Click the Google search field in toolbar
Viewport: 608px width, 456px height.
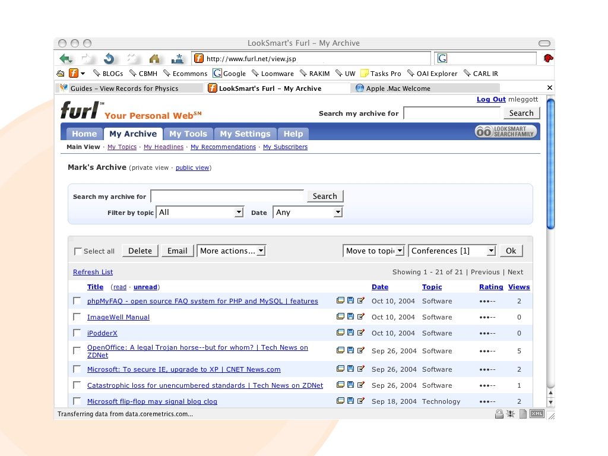pyautogui.click(x=485, y=59)
